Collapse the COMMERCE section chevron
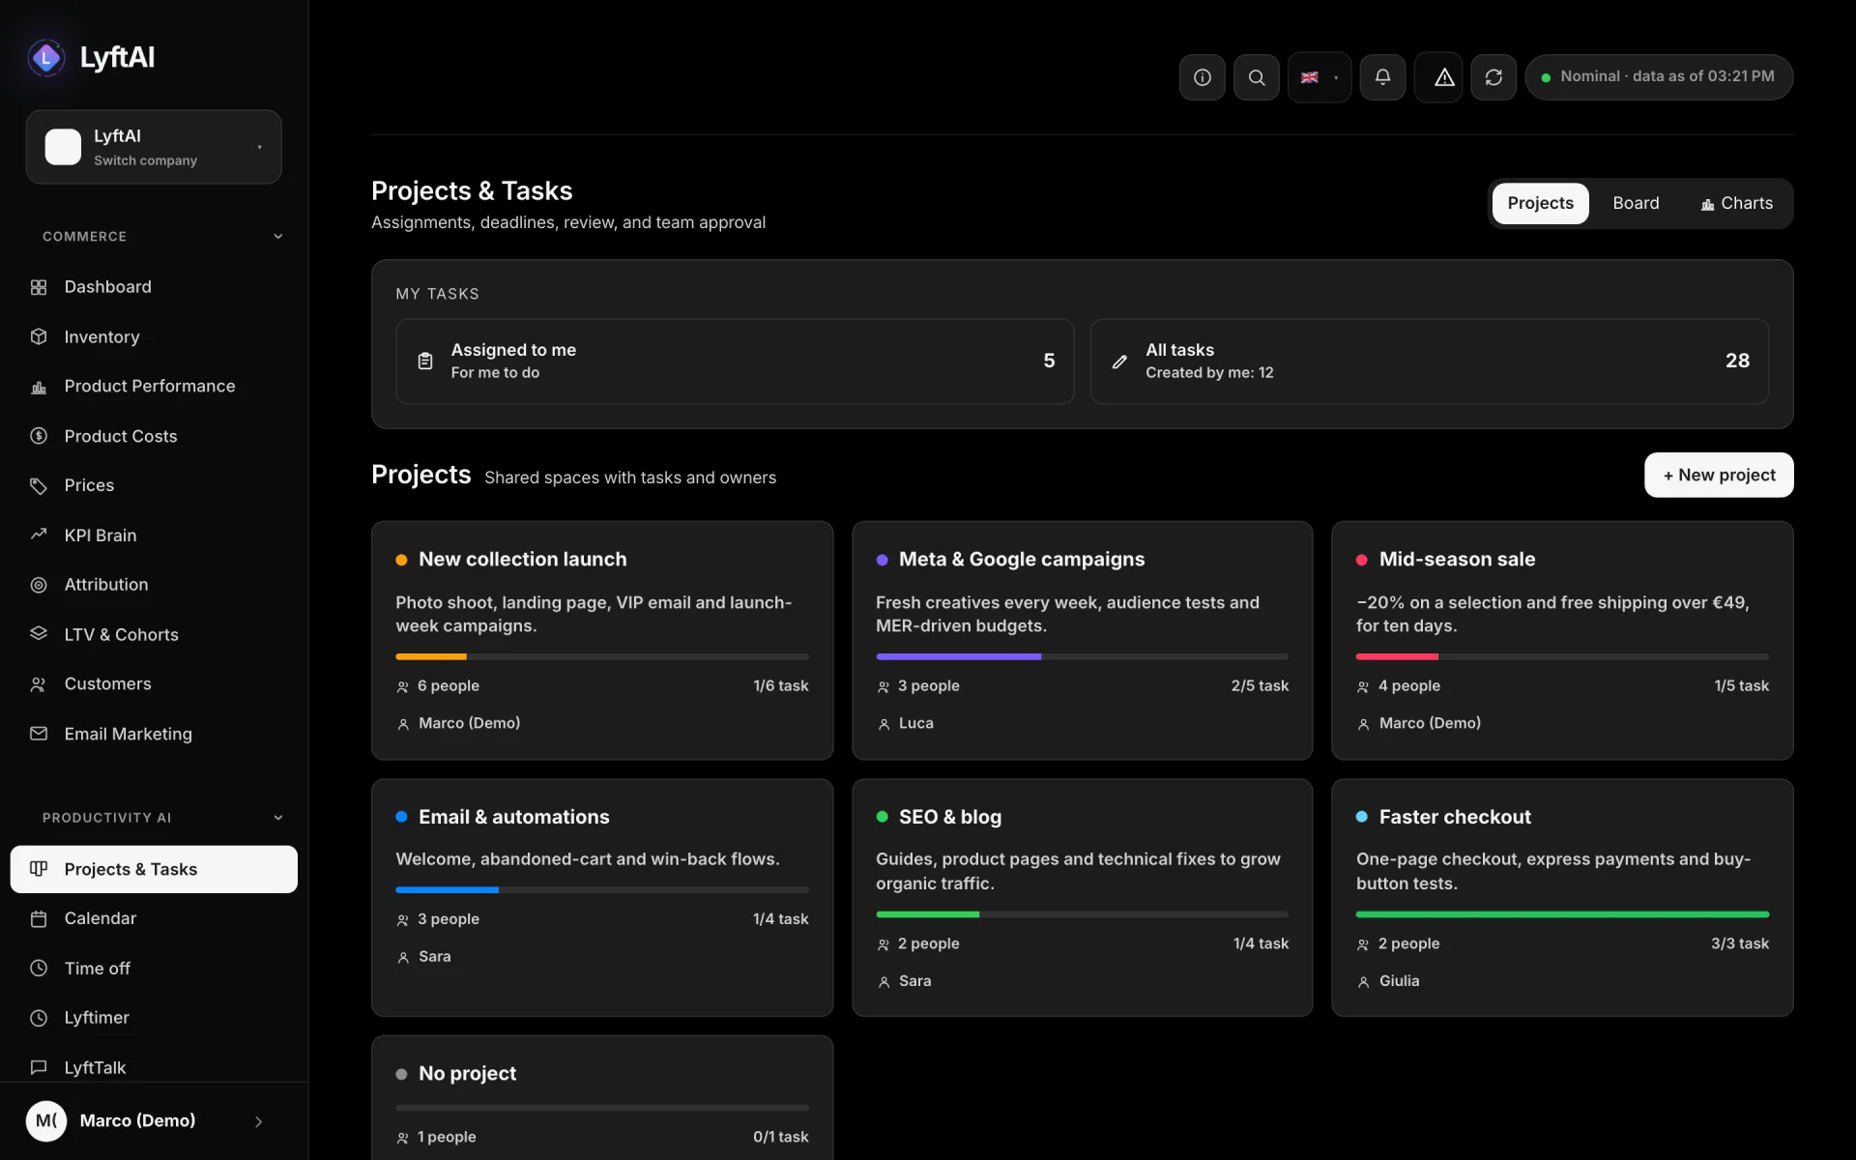 (278, 237)
